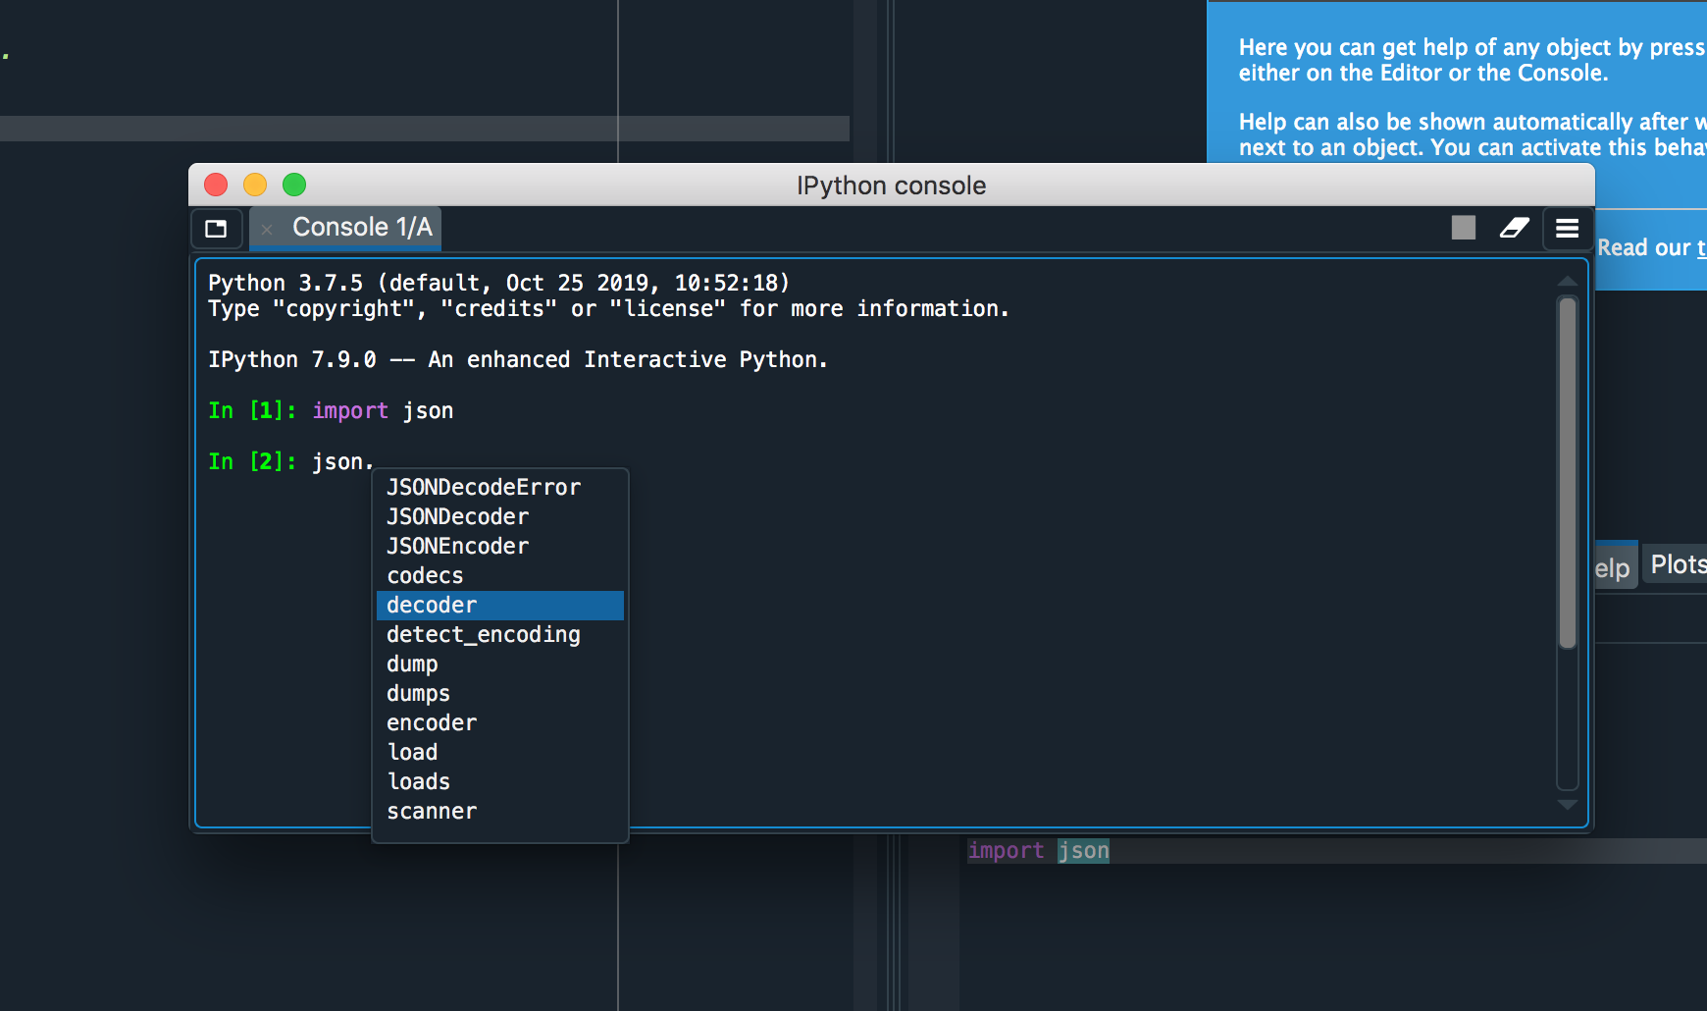
Task: Clear variables using the eraser icon
Action: pos(1515,228)
